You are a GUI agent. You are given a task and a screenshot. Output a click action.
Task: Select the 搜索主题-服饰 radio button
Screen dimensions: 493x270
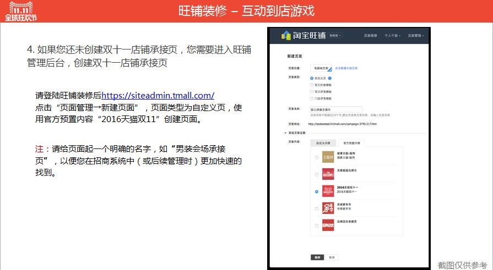coord(317,158)
